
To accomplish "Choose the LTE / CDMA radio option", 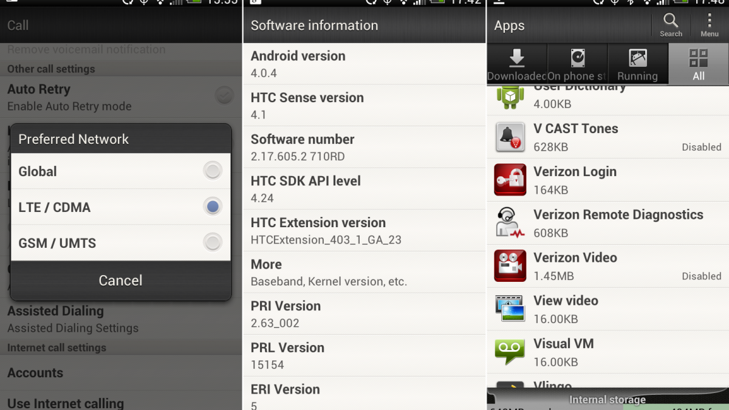I will [x=213, y=207].
